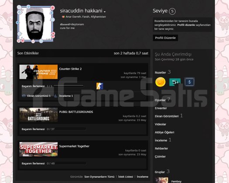Click PUBG achievement progress bar 0 / 37
The width and height of the screenshot is (229, 183).
tap(70, 129)
